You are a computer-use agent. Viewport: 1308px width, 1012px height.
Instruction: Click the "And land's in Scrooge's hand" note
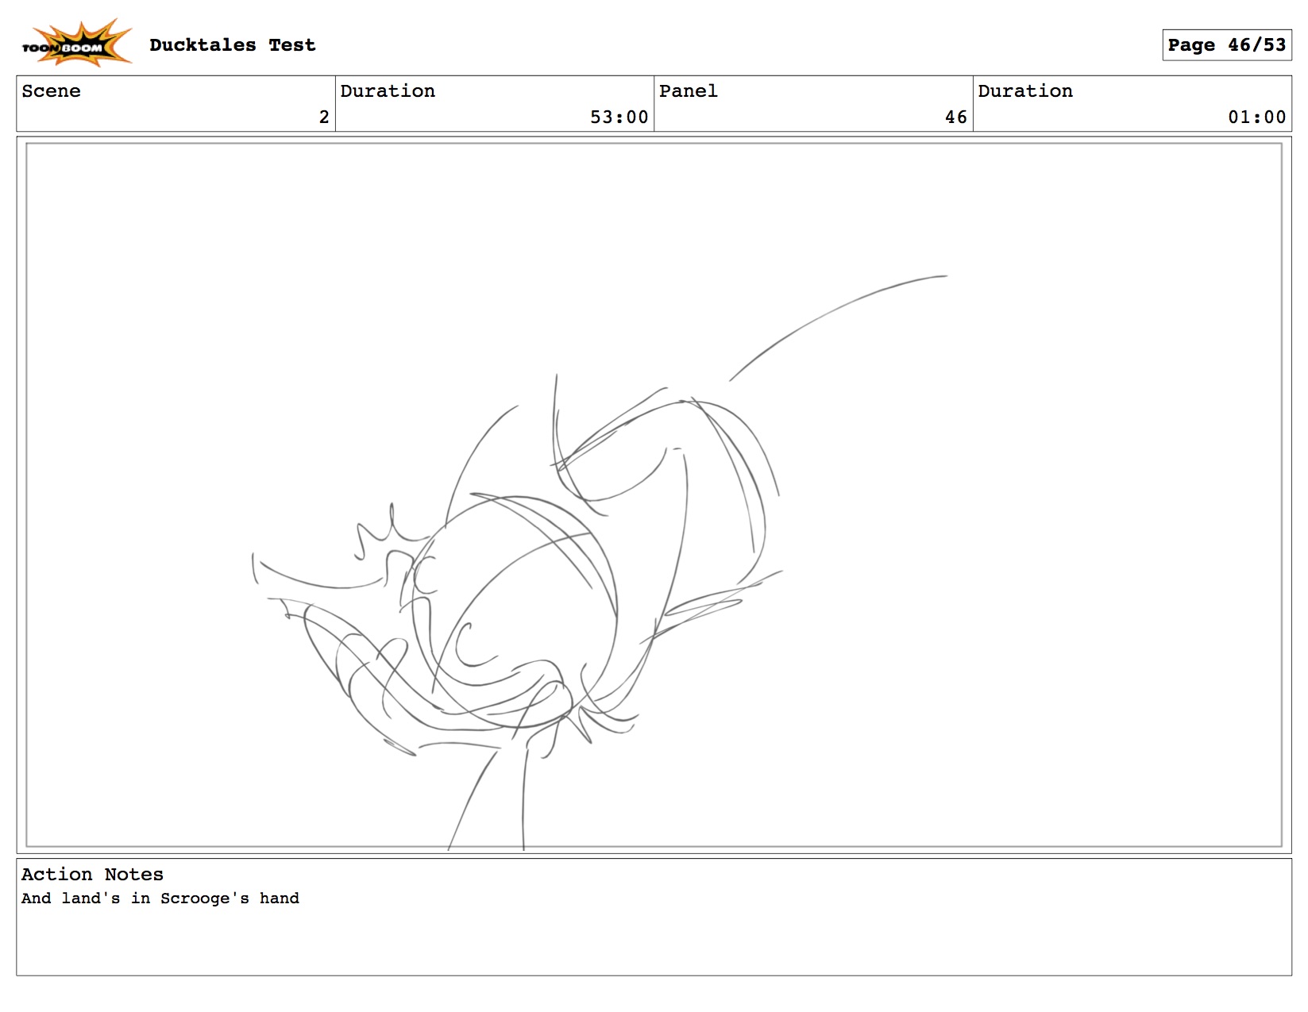tap(160, 898)
